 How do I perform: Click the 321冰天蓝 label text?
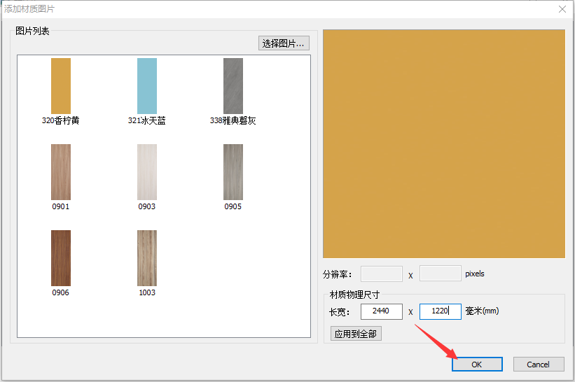click(x=146, y=120)
